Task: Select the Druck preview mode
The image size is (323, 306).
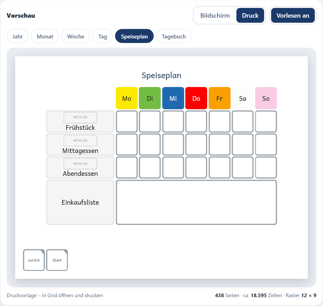Action: pos(250,16)
